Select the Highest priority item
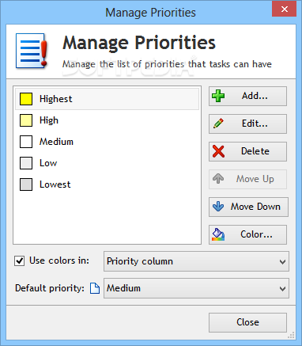The width and height of the screenshot is (302, 346). click(107, 99)
